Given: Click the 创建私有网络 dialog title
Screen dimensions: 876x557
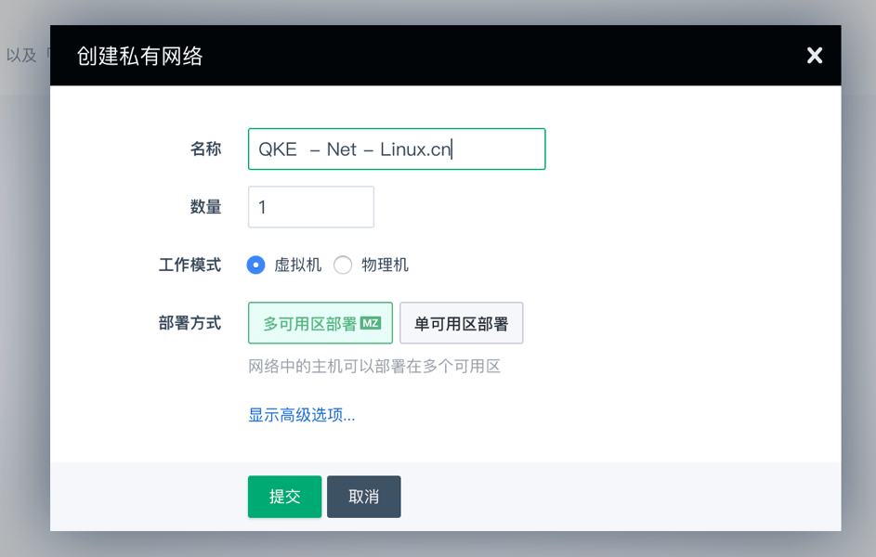Looking at the screenshot, I should (139, 56).
